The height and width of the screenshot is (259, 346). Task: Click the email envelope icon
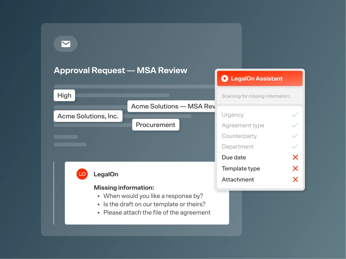[66, 44]
